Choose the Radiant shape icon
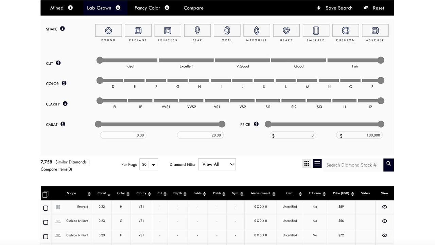Viewport: 435px width, 245px height. pos(138,31)
